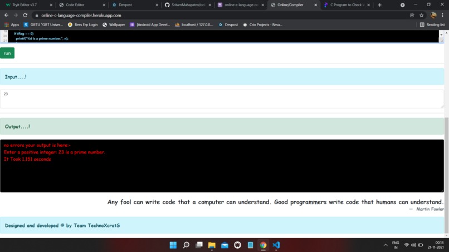Click the battery tray icon

pos(421,245)
